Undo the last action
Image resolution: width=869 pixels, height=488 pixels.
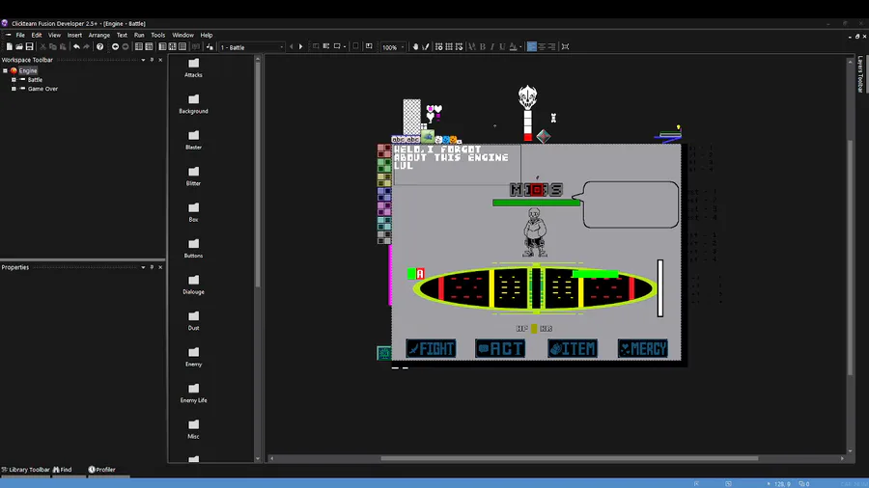tap(76, 47)
